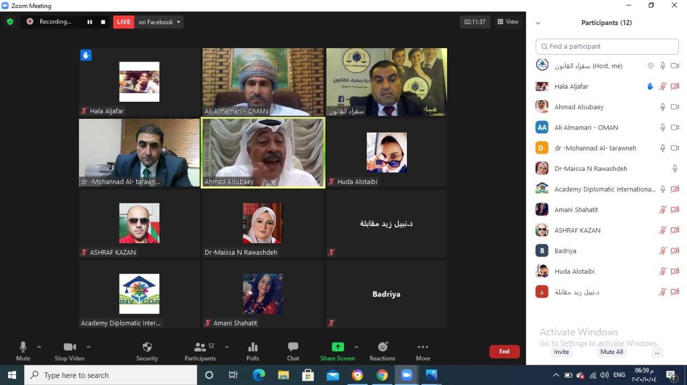Open Google Chrome from the taskbar

point(382,375)
